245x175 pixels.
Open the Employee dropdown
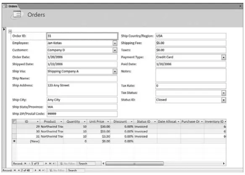click(115, 43)
